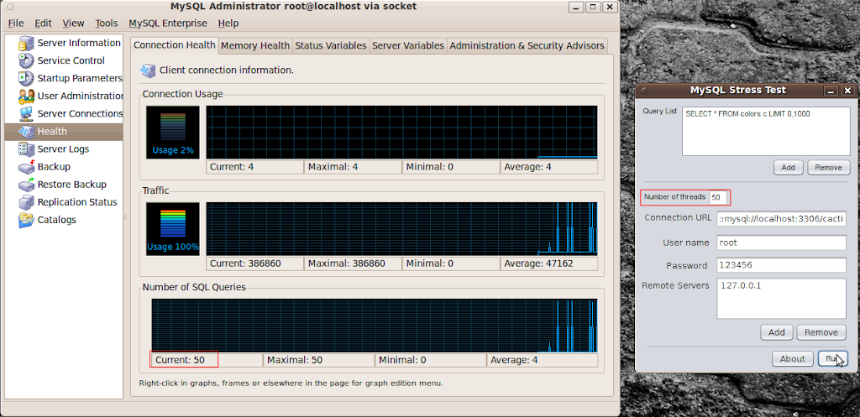Open the MySQL Enterprise menu
This screenshot has width=860, height=417.
[x=168, y=23]
